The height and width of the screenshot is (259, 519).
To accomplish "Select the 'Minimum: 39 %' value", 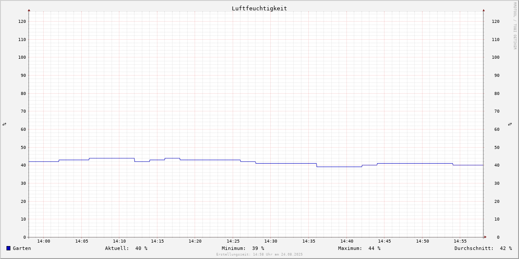I will tap(243, 248).
